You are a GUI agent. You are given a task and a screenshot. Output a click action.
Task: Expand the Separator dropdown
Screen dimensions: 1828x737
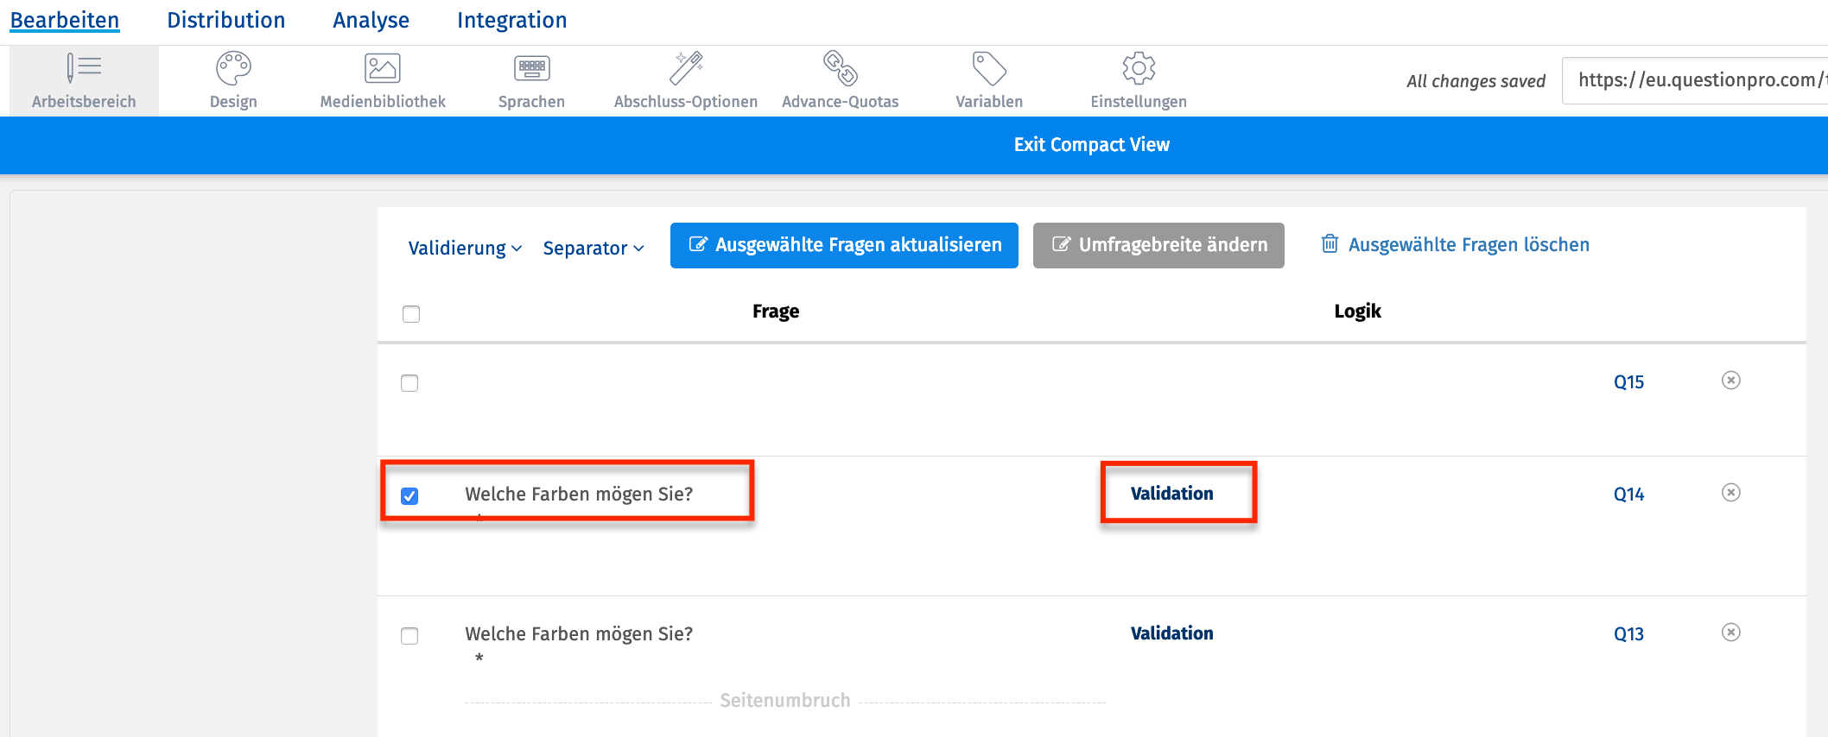593,249
